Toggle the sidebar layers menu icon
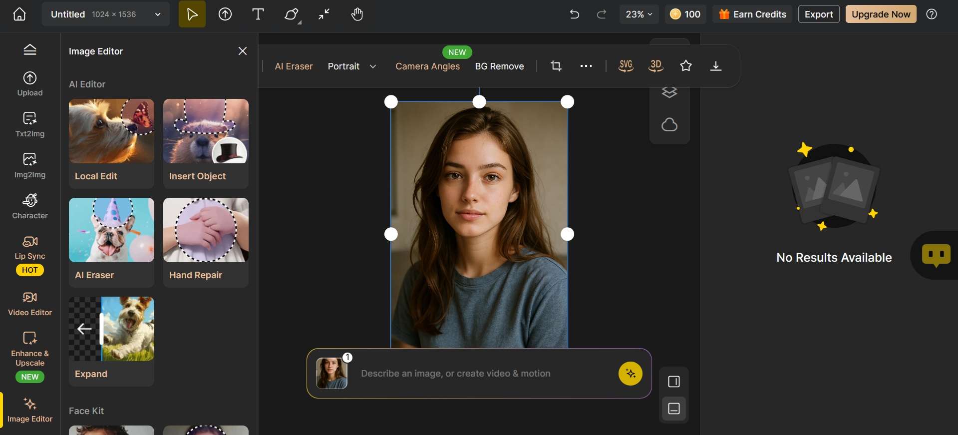Image resolution: width=958 pixels, height=435 pixels. (30, 49)
